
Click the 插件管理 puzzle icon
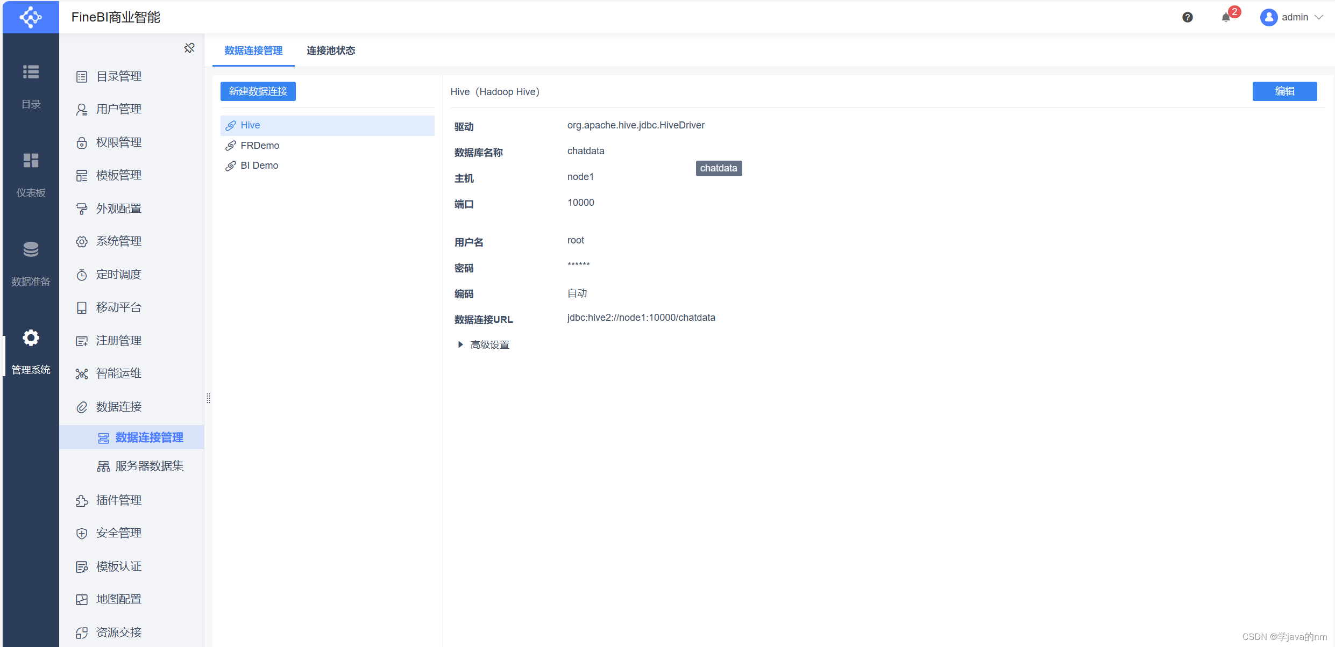click(82, 501)
